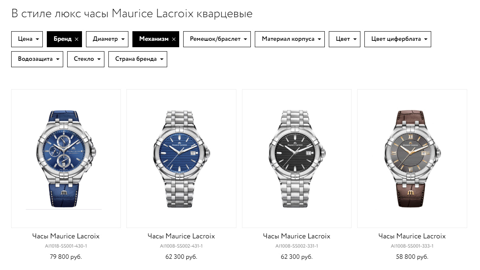This screenshot has height=270, width=480.
Task: Click the article number AI1008-SS002-331-1
Action: [x=297, y=246]
